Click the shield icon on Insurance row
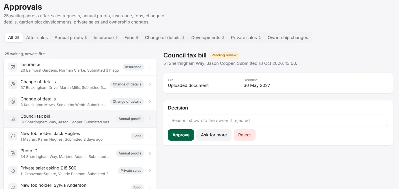Screen dimensions: 399x189 tap(13, 67)
